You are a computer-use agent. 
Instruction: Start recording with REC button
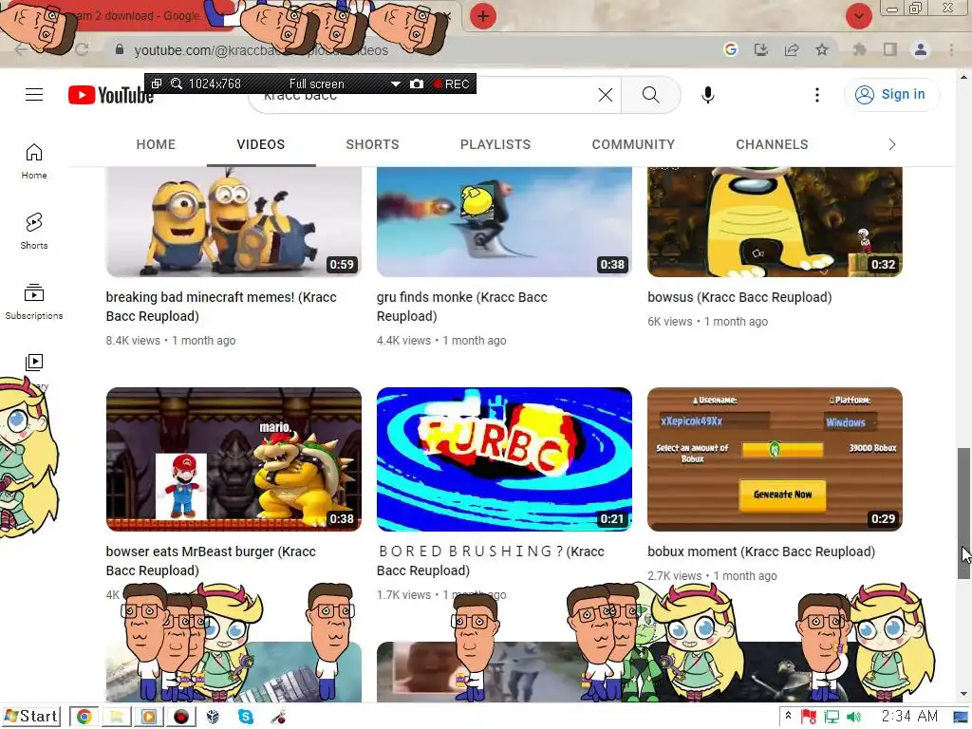[x=452, y=84]
